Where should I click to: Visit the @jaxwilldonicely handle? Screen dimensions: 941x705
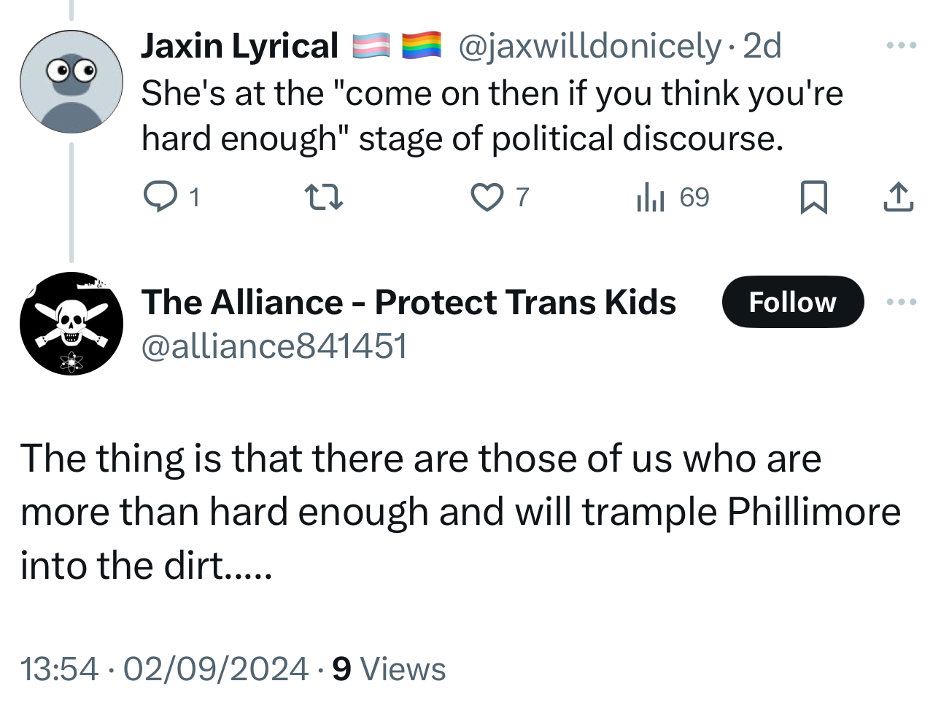589,46
